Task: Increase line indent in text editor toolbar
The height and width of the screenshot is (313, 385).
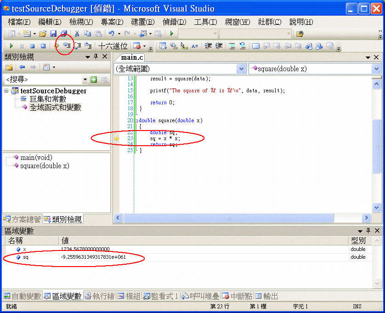Action: (219, 46)
